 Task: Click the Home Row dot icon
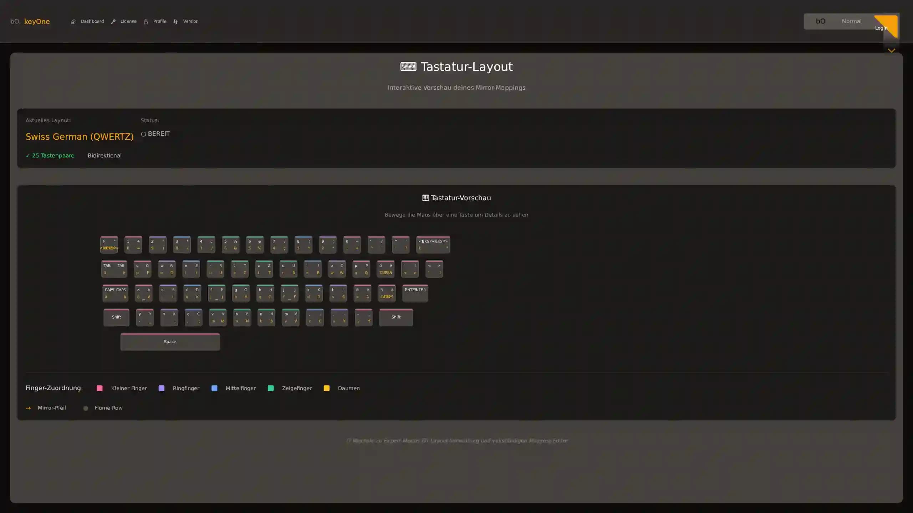coord(86,408)
